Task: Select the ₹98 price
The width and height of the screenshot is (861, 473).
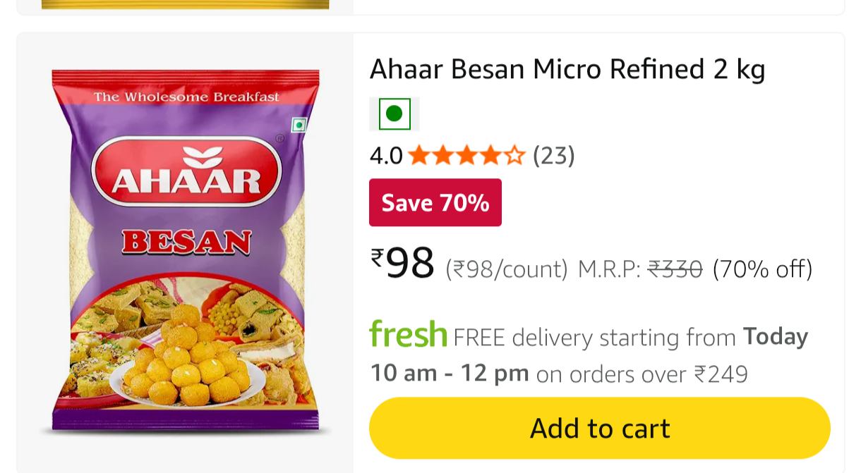Action: 403,264
